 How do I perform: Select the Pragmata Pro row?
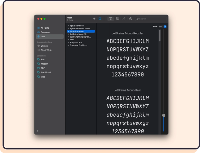[x=81, y=42]
